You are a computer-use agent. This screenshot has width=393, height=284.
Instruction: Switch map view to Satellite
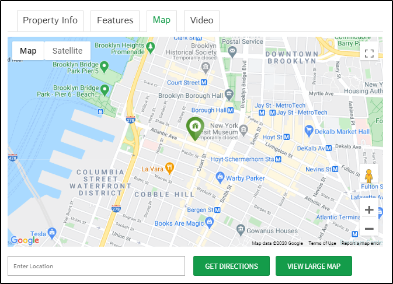67,51
